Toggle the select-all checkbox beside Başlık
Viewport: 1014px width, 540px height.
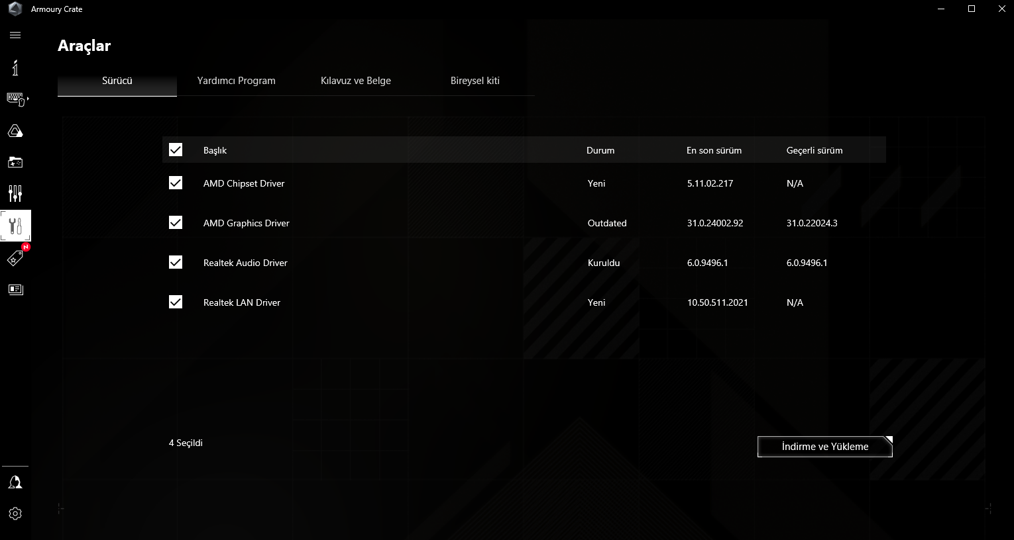click(176, 150)
